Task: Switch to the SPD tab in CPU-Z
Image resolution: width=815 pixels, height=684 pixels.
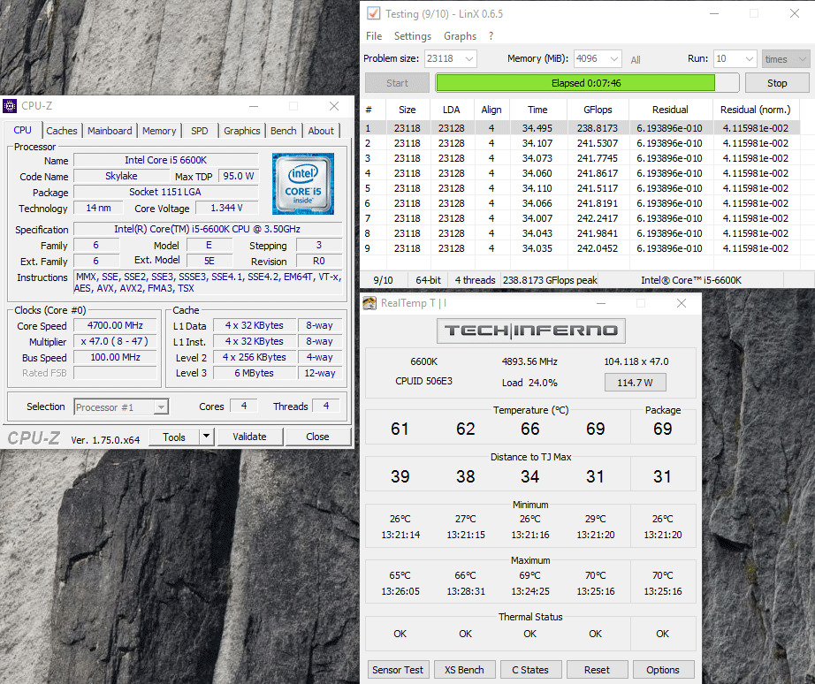Action: click(x=200, y=131)
